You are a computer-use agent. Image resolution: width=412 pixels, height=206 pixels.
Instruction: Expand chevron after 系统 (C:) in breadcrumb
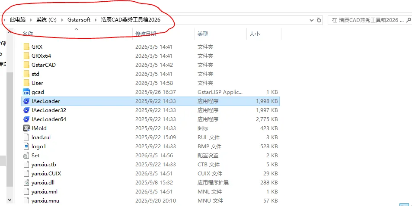[62, 20]
